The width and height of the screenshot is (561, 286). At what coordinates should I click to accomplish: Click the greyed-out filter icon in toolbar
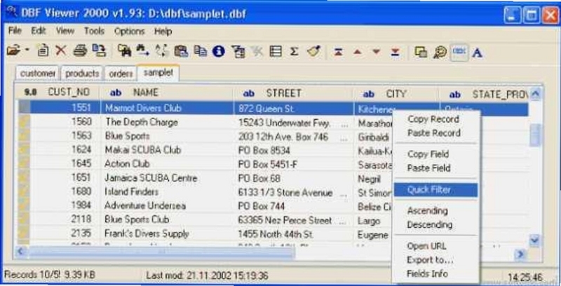(x=257, y=52)
